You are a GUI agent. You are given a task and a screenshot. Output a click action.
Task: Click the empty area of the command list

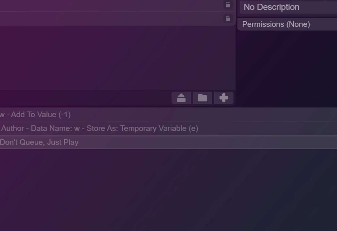(117, 58)
